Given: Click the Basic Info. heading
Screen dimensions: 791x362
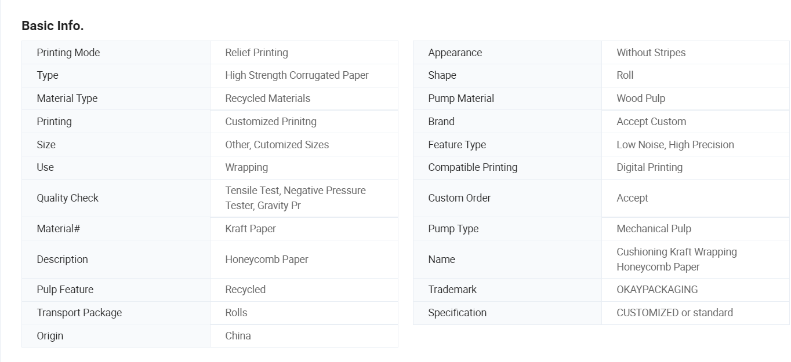Looking at the screenshot, I should [53, 25].
